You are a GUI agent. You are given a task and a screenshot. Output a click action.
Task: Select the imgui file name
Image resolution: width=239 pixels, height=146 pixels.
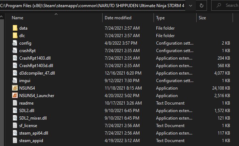[x=25, y=81]
